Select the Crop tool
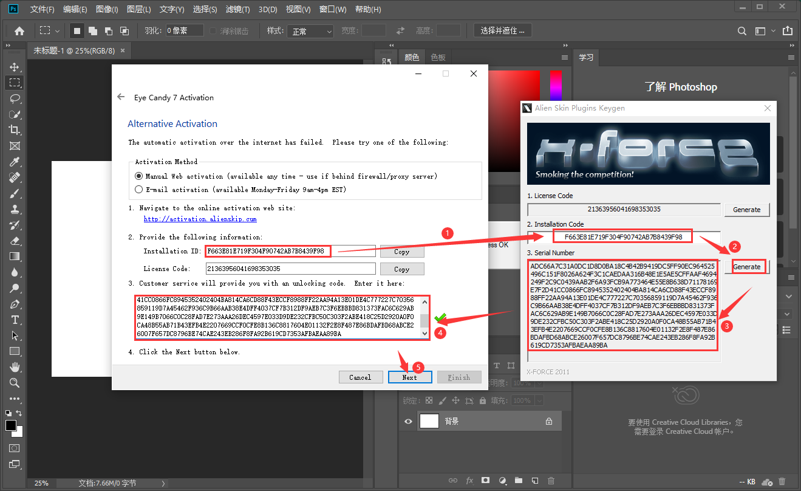801x491 pixels. coord(15,129)
